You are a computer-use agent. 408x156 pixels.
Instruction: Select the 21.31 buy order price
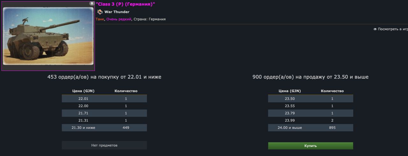[83, 120]
